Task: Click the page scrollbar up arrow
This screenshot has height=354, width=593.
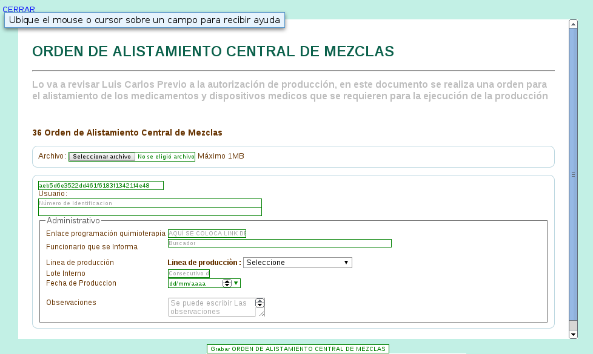Action: 573,24
